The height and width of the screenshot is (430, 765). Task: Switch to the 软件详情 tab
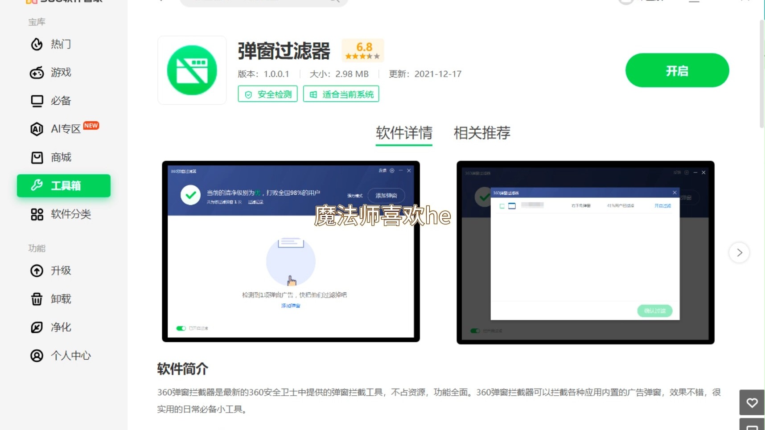coord(404,133)
